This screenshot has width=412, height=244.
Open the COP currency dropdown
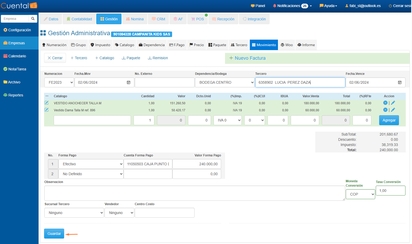tap(360, 194)
